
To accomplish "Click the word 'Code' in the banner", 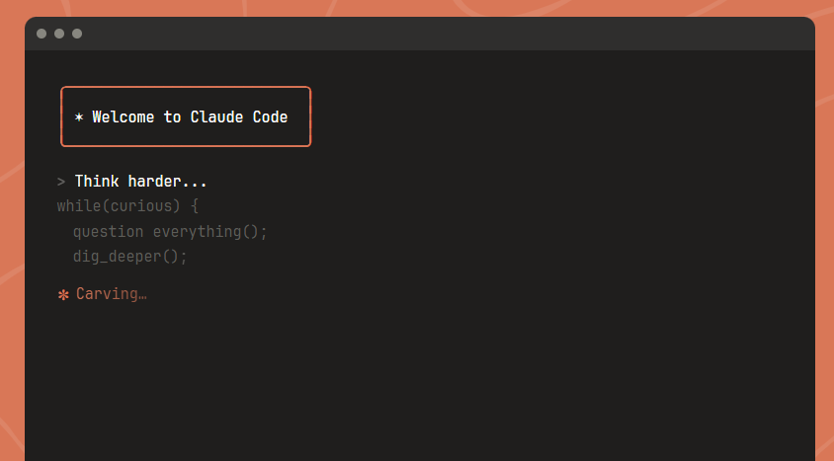I will click(267, 117).
